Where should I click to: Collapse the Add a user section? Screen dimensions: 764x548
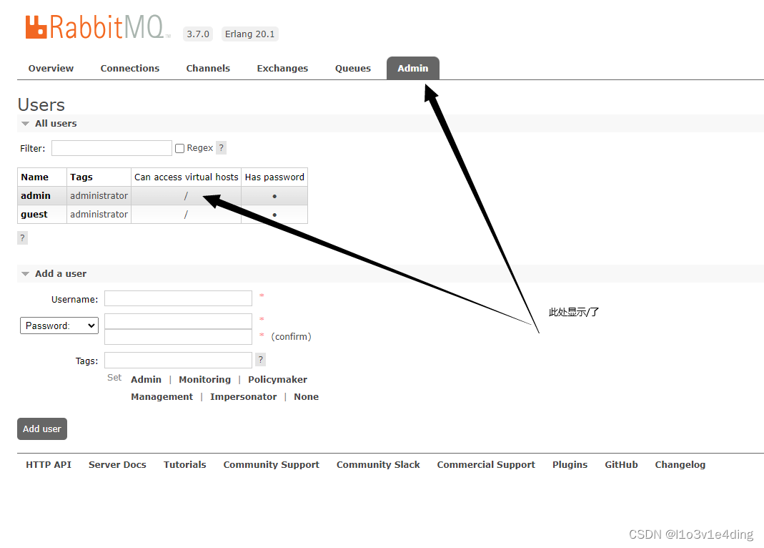56,273
